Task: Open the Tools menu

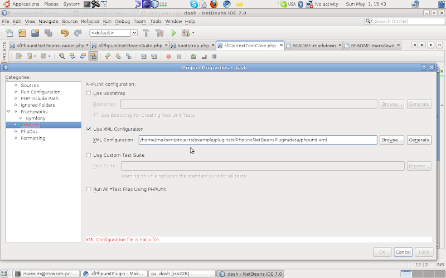Action: pos(156,21)
